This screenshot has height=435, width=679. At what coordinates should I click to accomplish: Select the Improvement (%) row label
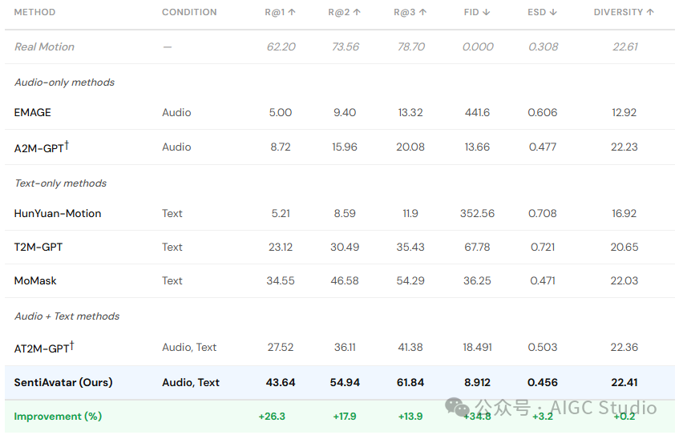click(58, 417)
